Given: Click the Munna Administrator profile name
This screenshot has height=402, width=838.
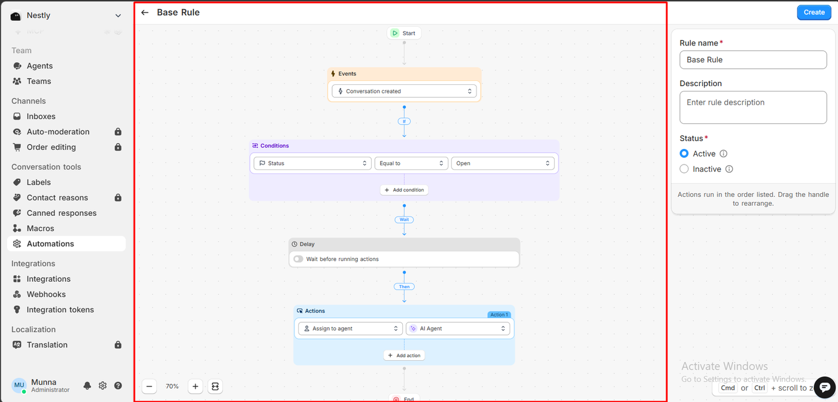Looking at the screenshot, I should [50, 386].
